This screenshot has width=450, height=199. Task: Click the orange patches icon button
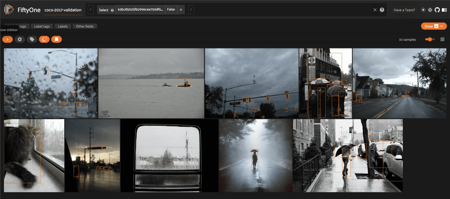[x=44, y=39]
